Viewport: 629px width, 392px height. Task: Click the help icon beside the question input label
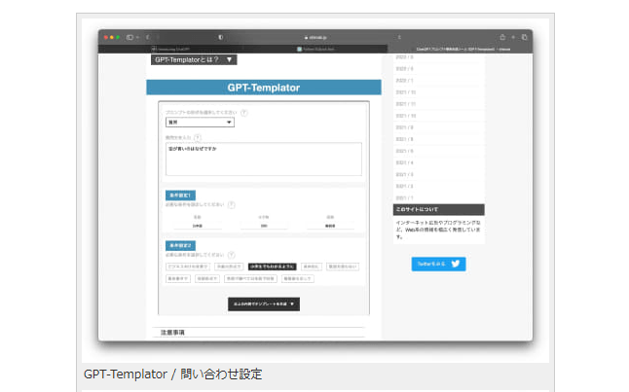tap(198, 138)
